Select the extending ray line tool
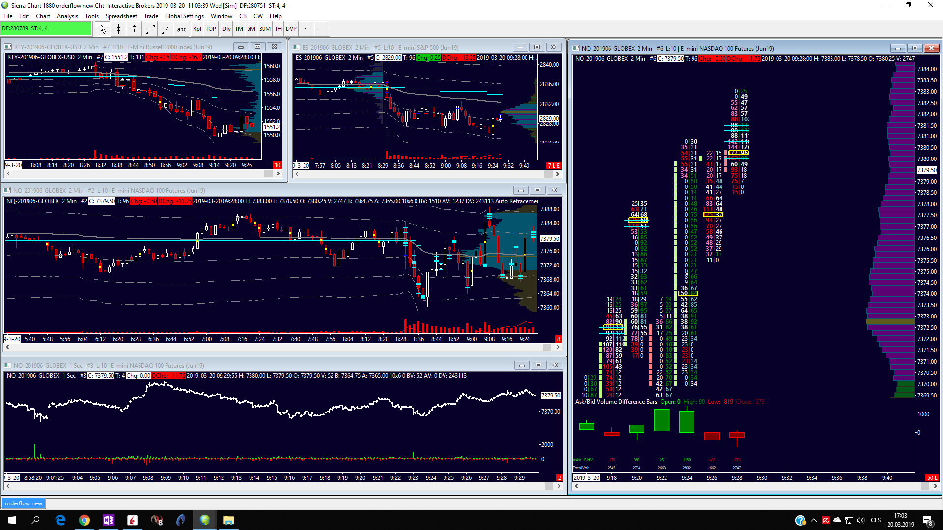 click(x=166, y=29)
